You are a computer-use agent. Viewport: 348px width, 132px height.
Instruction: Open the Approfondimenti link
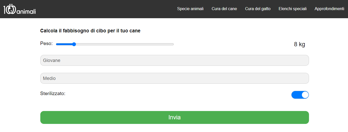click(x=329, y=9)
